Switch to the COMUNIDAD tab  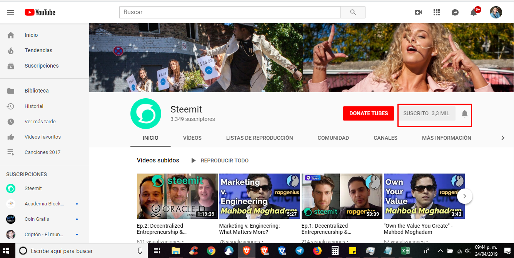pos(333,138)
